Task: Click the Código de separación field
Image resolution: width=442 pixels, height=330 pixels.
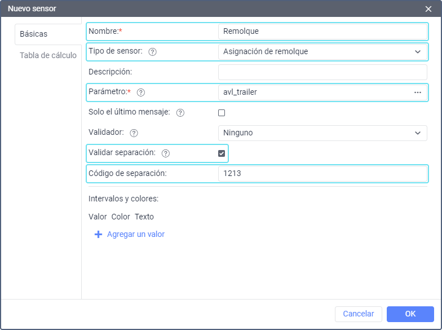Action: click(322, 174)
